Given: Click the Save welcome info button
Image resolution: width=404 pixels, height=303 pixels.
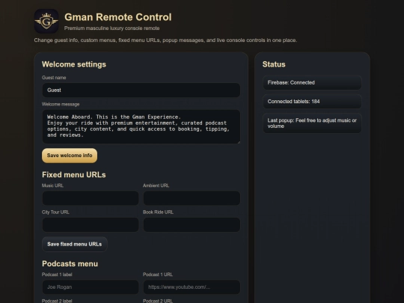Looking at the screenshot, I should pos(70,156).
